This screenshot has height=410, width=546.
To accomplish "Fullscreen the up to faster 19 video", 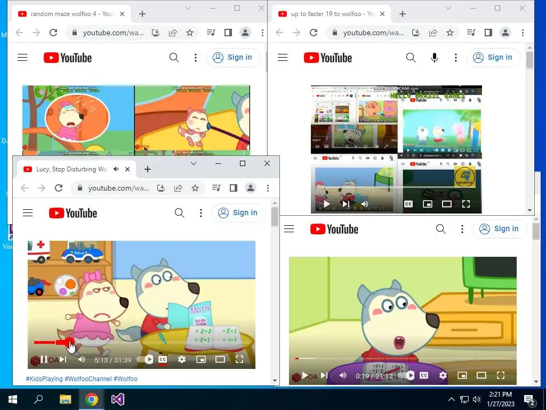I will coord(466,204).
